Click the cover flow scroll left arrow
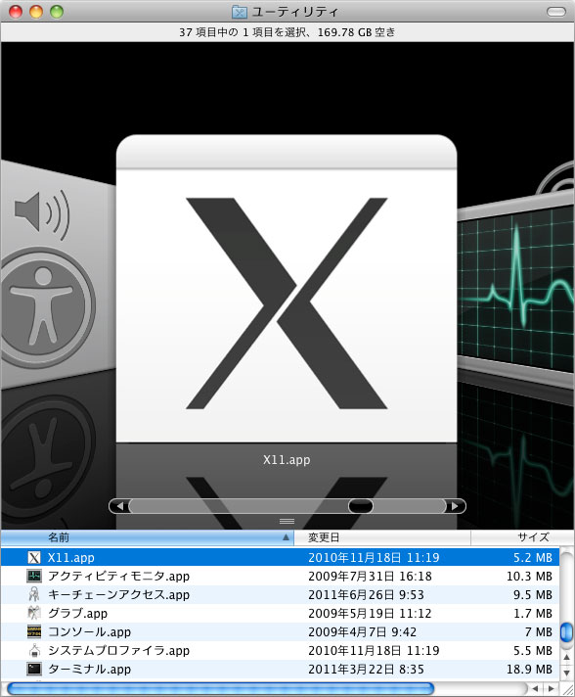575x697 pixels. click(x=119, y=506)
